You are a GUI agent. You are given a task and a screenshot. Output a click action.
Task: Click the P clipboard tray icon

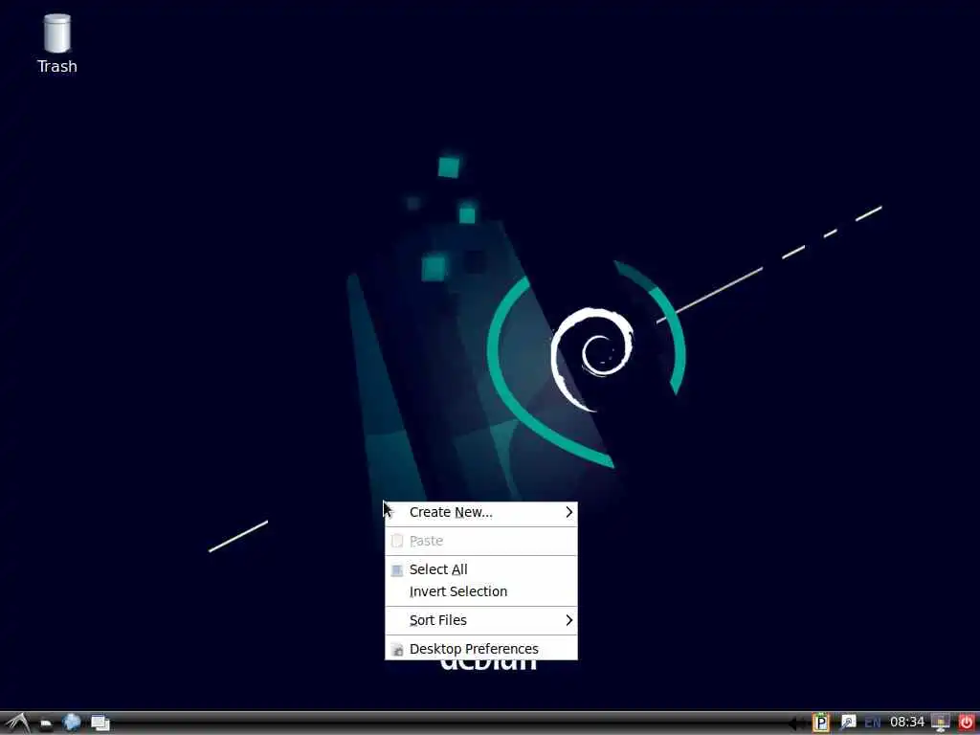[x=820, y=724]
